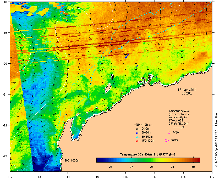Click the drifter legend label
Image resolution: width=220 pixels, height=178 pixels.
tap(174, 140)
